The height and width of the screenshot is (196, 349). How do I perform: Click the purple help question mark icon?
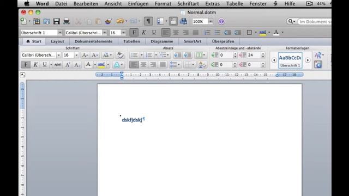pyautogui.click(x=221, y=21)
